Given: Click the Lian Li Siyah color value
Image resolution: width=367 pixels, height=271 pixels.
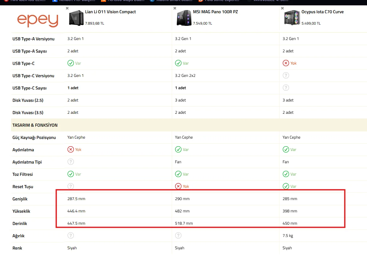Looking at the screenshot, I should point(72,248).
